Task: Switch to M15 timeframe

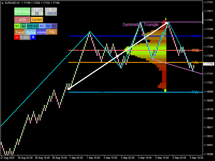Action: click(30, 26)
